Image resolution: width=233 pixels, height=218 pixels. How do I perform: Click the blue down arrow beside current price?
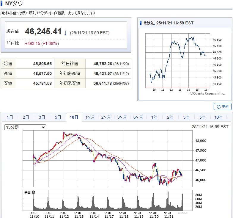(x=65, y=33)
